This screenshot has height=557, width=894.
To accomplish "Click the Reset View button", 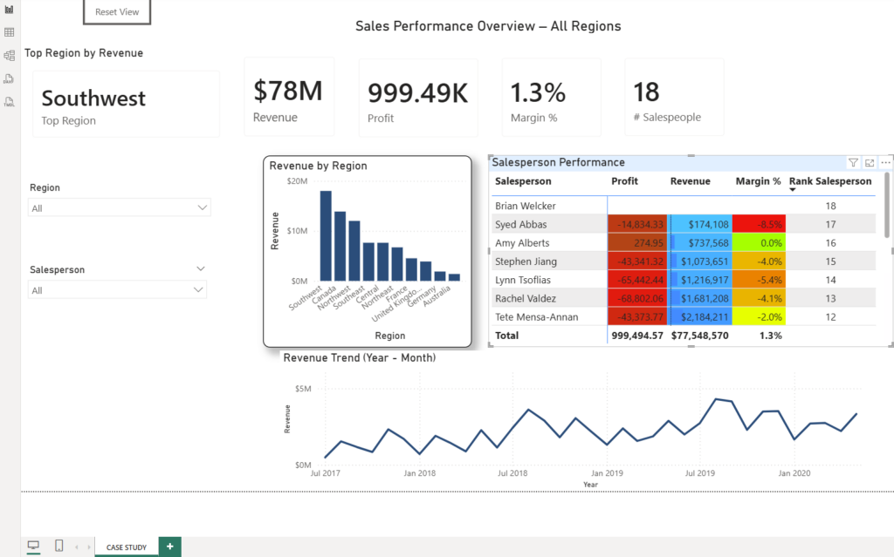I will pos(117,12).
